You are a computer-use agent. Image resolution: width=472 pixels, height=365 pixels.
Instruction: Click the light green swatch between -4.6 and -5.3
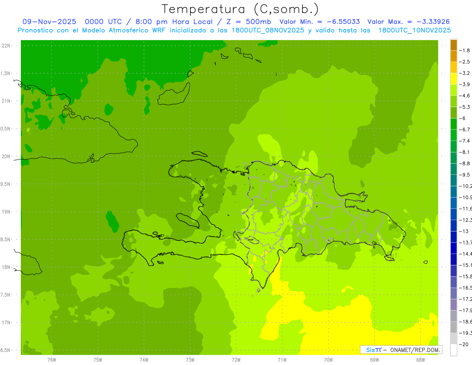(454, 101)
